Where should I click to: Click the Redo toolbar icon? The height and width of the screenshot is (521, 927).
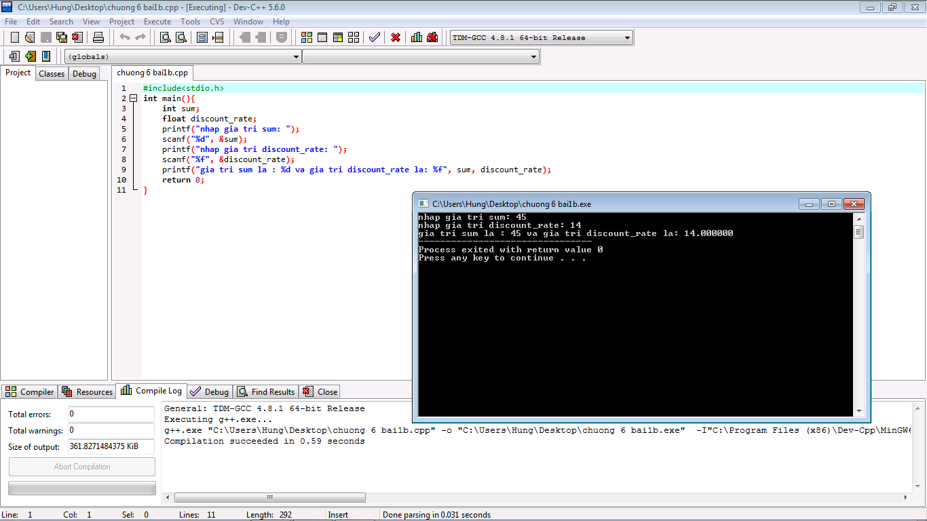140,37
